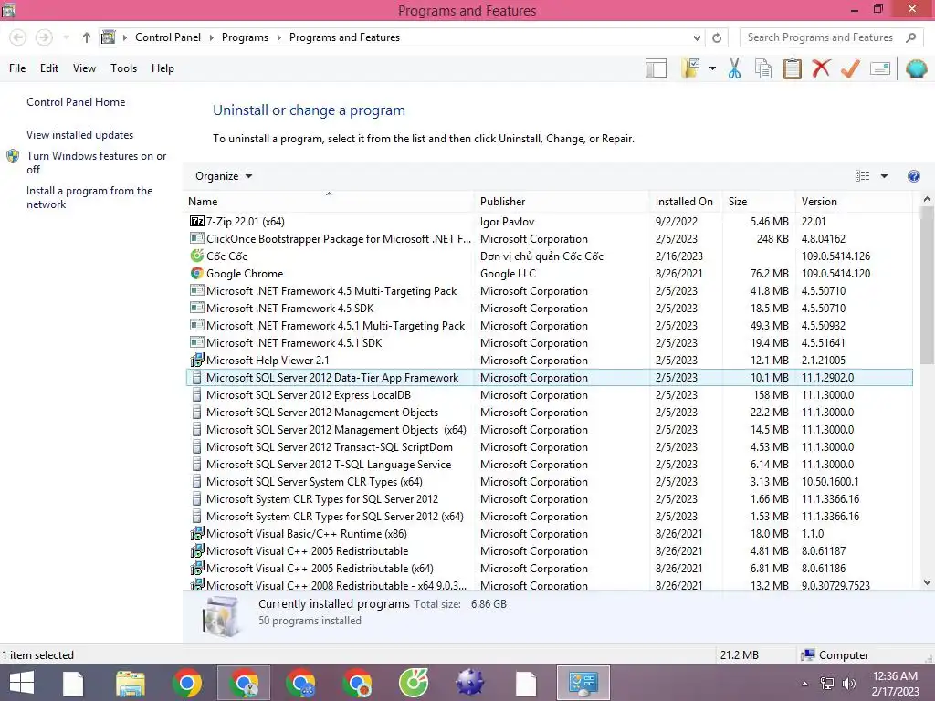Open the Help menu

pyautogui.click(x=163, y=68)
